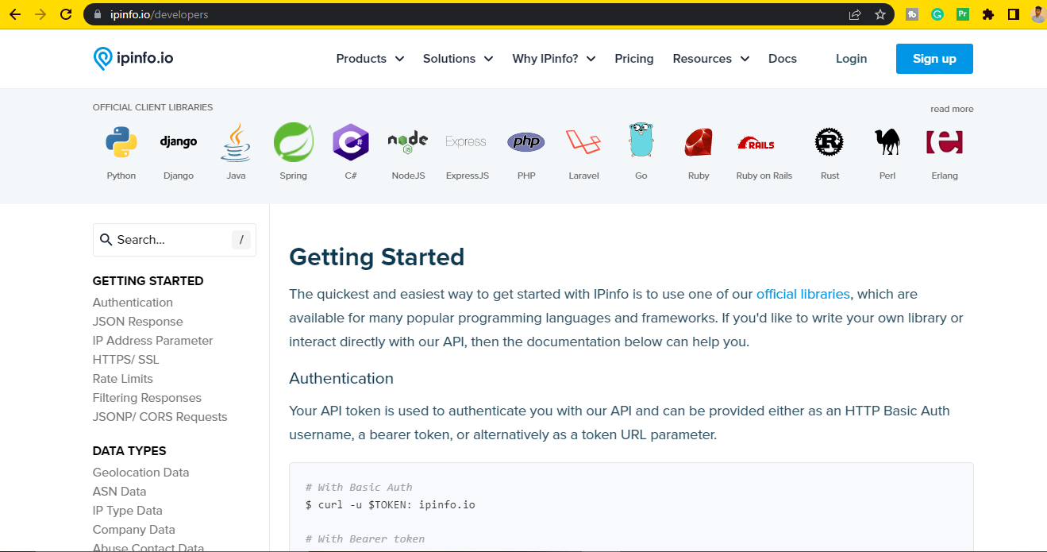Open the Django library icon
The height and width of the screenshot is (552, 1047).
click(x=179, y=142)
